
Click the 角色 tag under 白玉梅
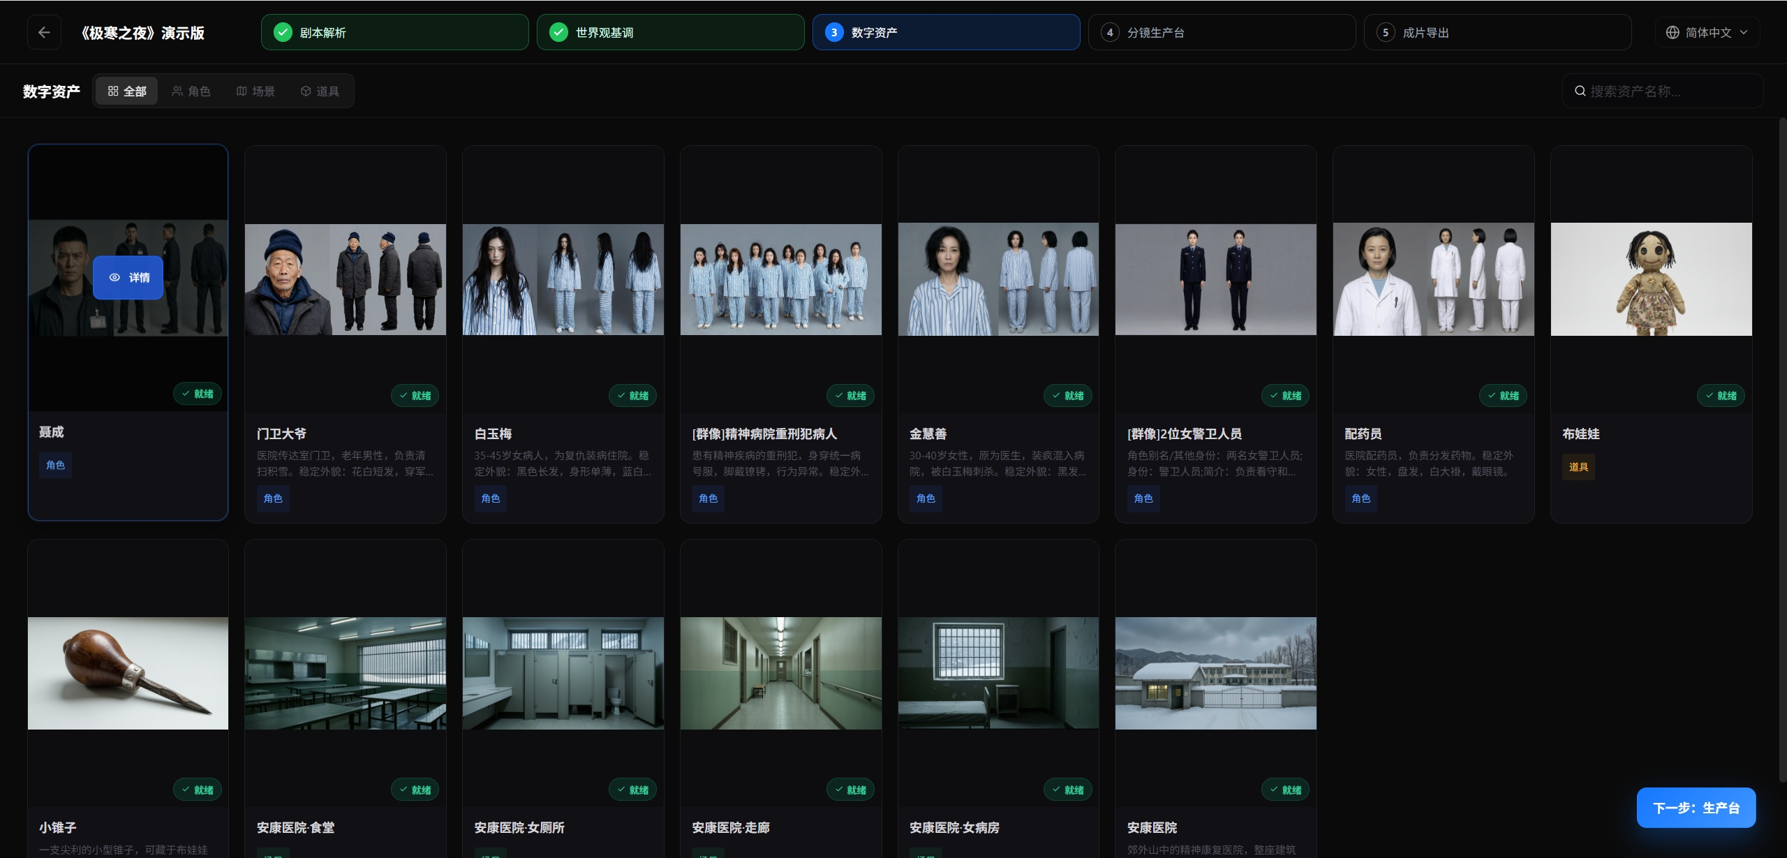tap(491, 498)
